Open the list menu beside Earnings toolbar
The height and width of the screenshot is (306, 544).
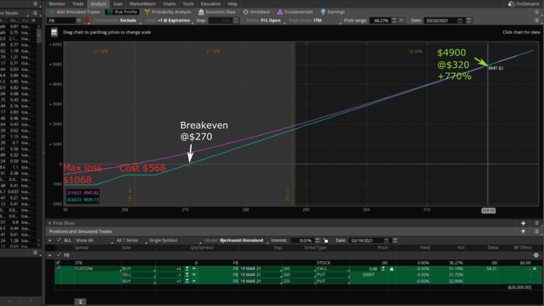coord(537,12)
